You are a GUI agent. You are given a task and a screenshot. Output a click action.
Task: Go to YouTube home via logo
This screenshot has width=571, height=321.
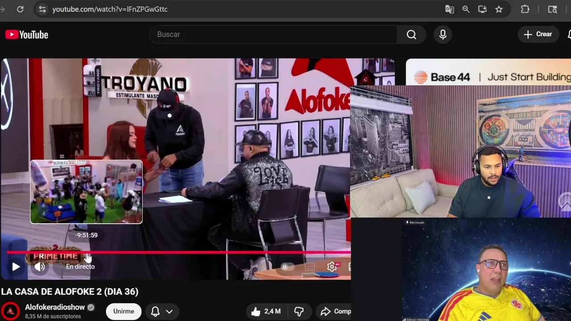tap(27, 34)
